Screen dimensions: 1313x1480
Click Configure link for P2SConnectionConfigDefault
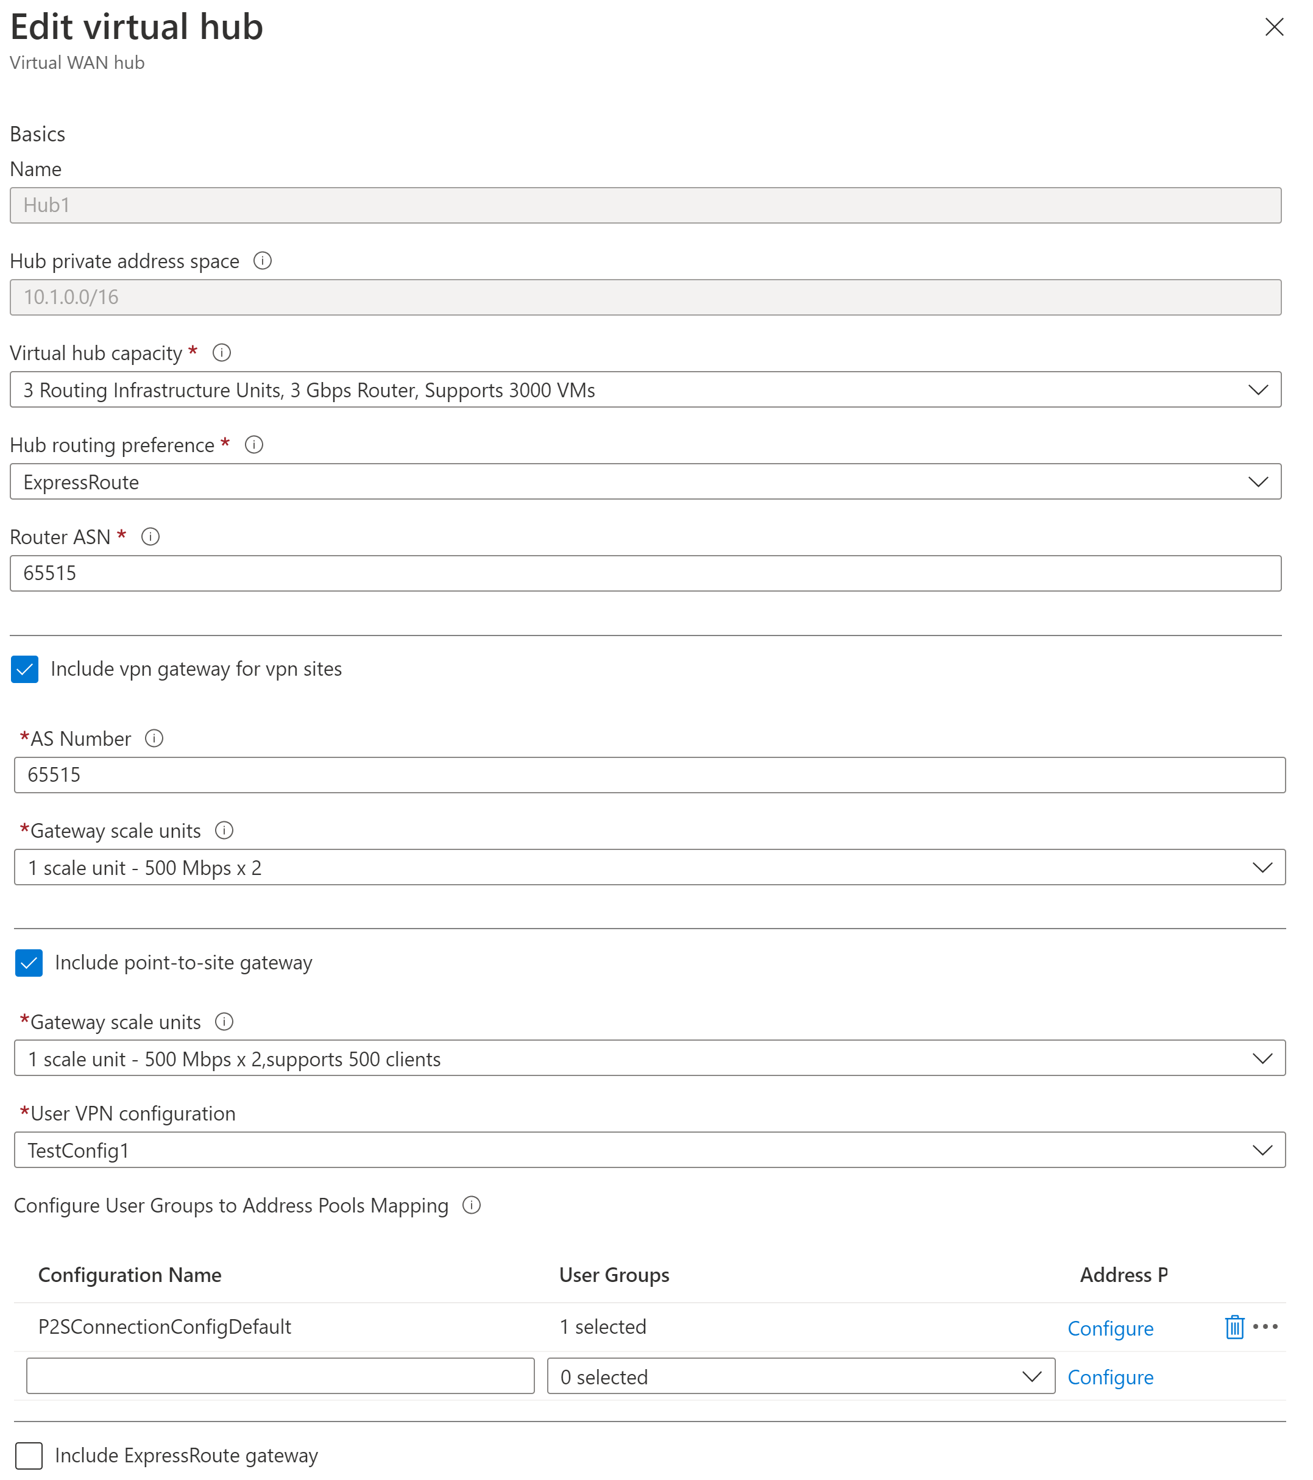click(1110, 1329)
